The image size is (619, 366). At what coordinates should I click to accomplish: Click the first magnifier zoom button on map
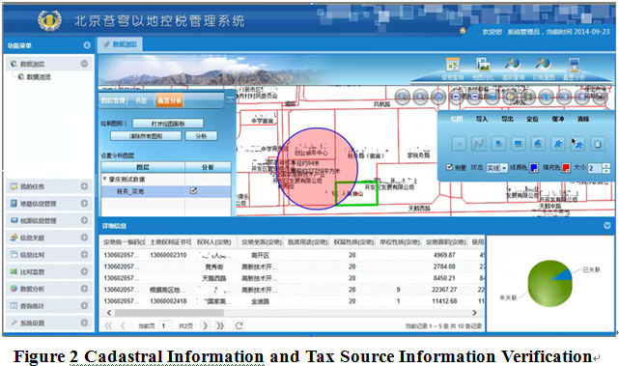pyautogui.click(x=403, y=97)
